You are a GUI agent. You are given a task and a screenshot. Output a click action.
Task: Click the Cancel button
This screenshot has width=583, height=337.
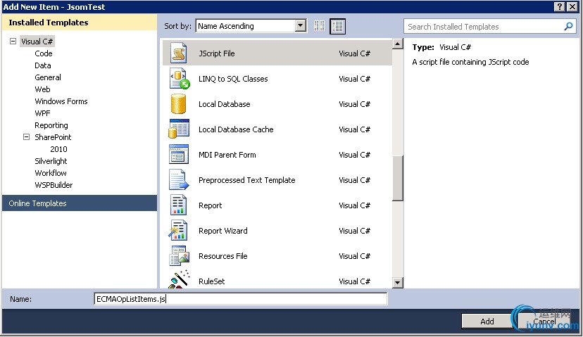click(x=545, y=321)
